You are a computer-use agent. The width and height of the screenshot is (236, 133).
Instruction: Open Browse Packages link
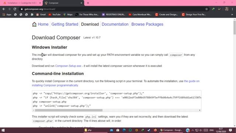pos(147,24)
